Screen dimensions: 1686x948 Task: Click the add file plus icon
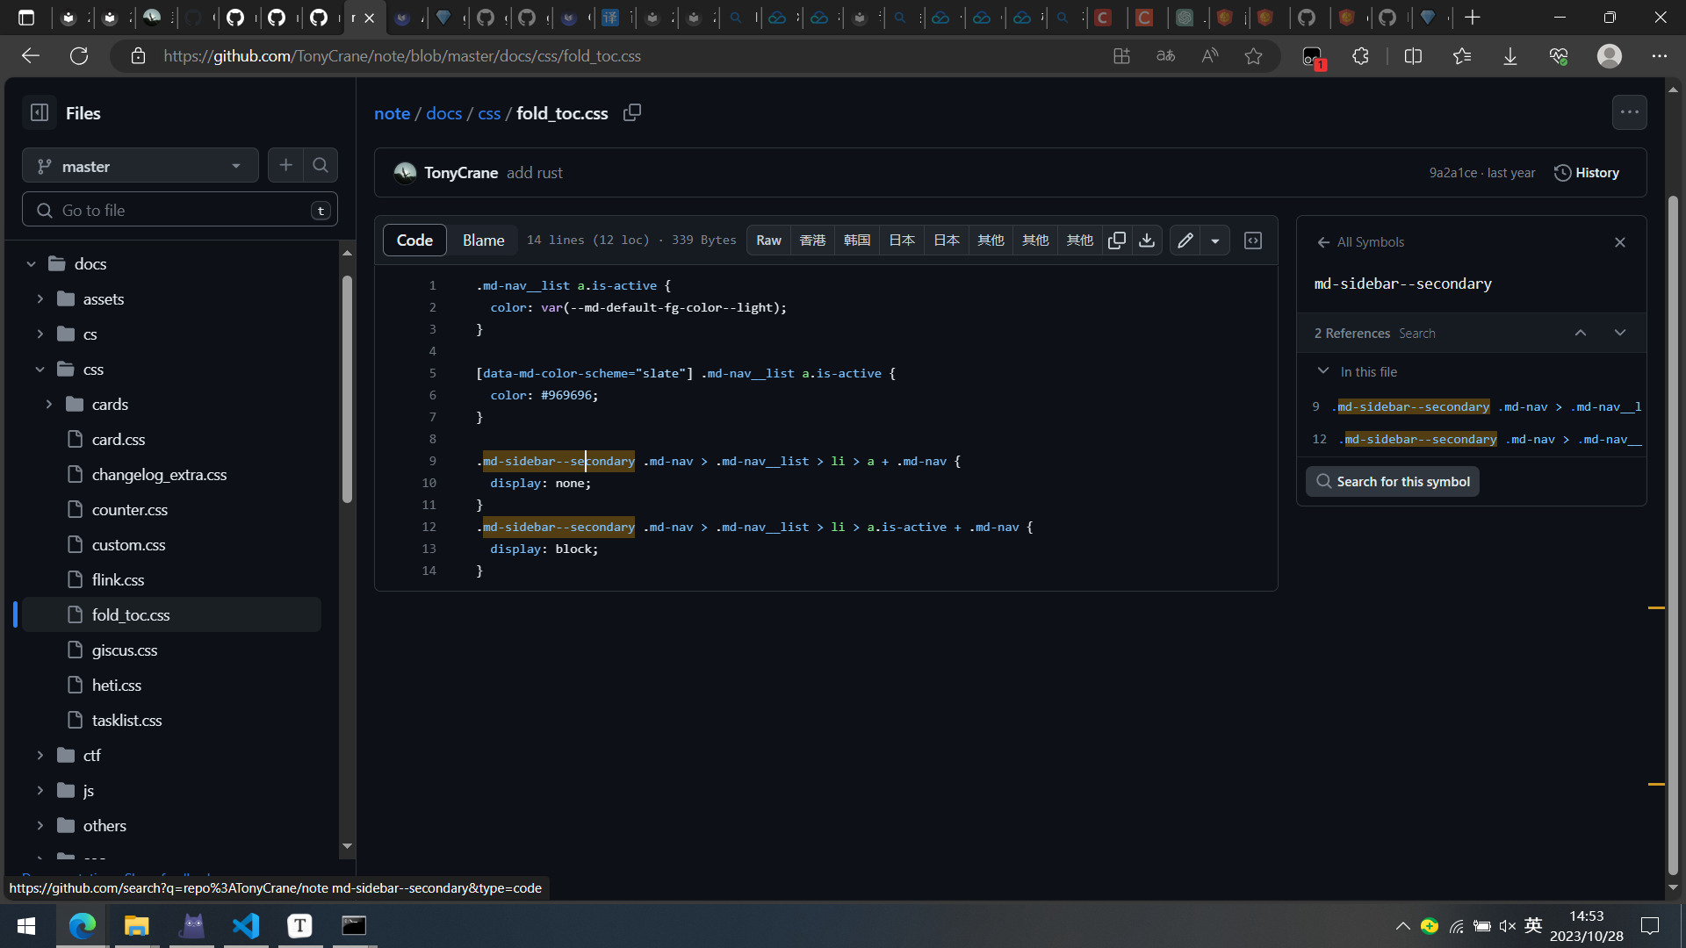(285, 165)
